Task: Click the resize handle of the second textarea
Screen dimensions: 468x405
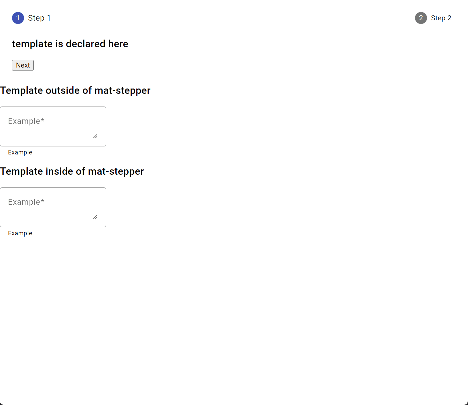Action: [96, 217]
